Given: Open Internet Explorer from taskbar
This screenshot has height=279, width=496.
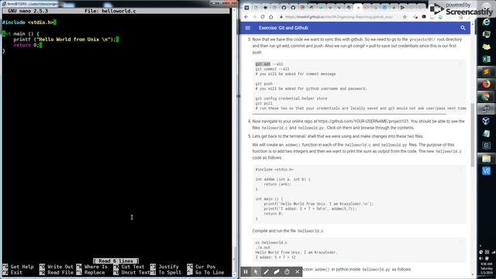Looking at the screenshot, I should [486, 22].
